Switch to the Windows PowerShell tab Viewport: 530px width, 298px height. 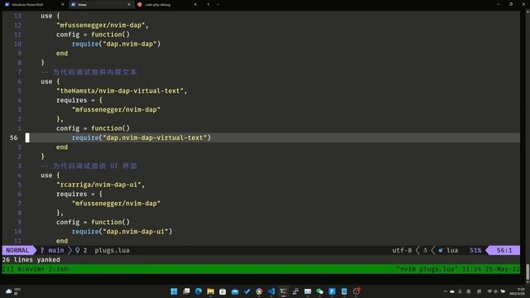click(x=35, y=5)
